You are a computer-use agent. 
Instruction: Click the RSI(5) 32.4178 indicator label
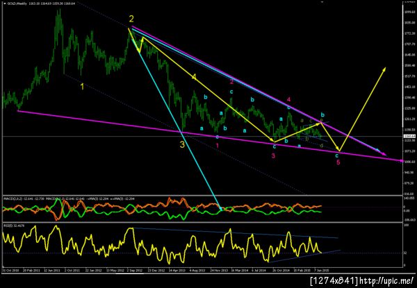tap(13, 226)
